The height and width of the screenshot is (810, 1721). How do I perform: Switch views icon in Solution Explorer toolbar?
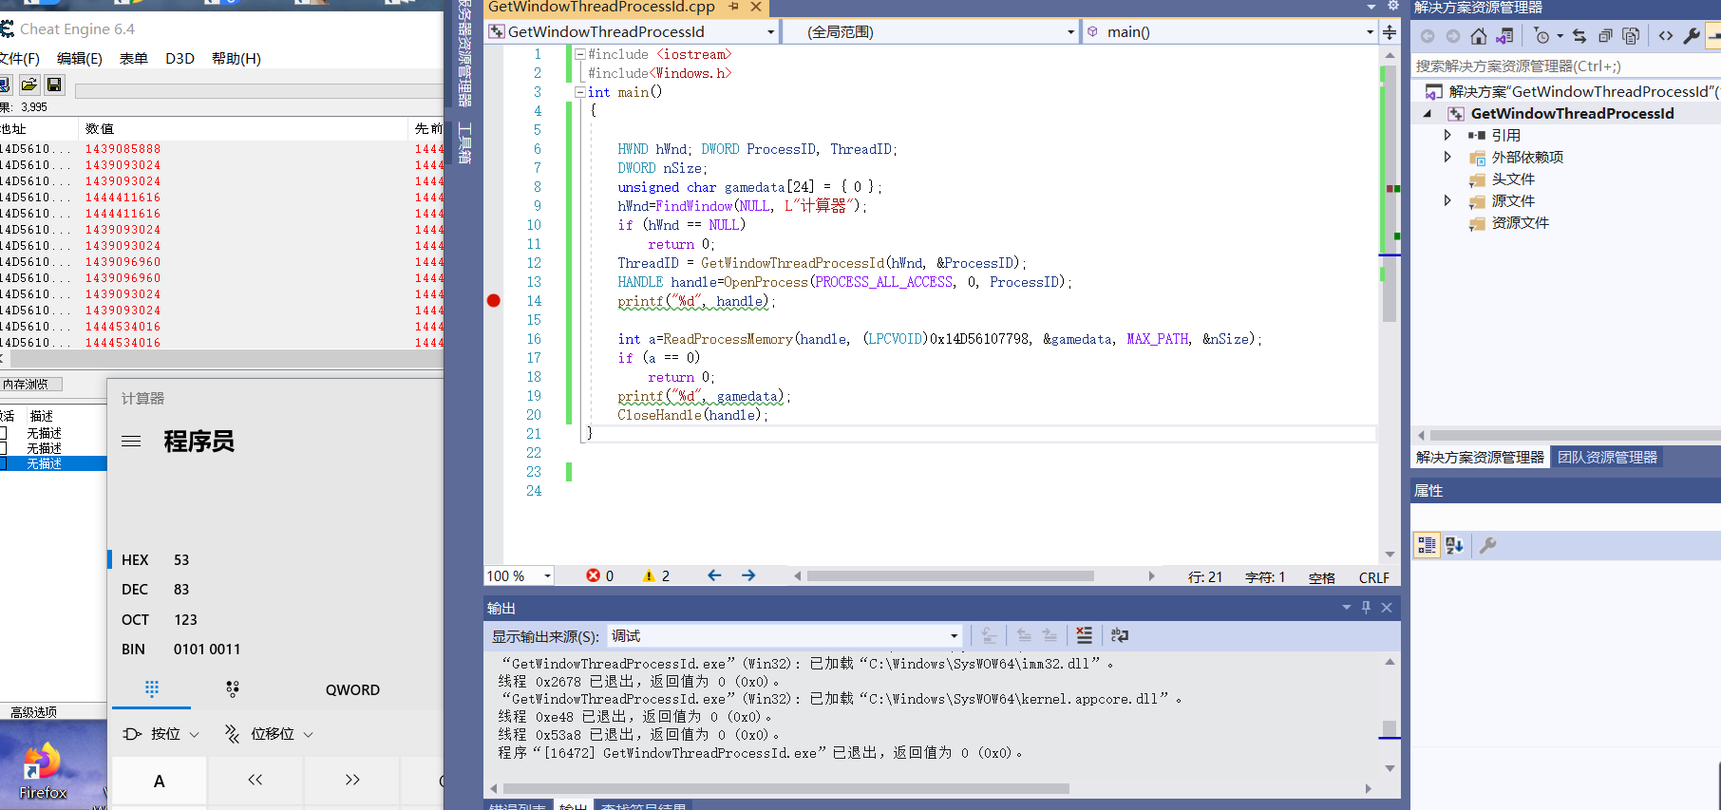tap(1504, 36)
